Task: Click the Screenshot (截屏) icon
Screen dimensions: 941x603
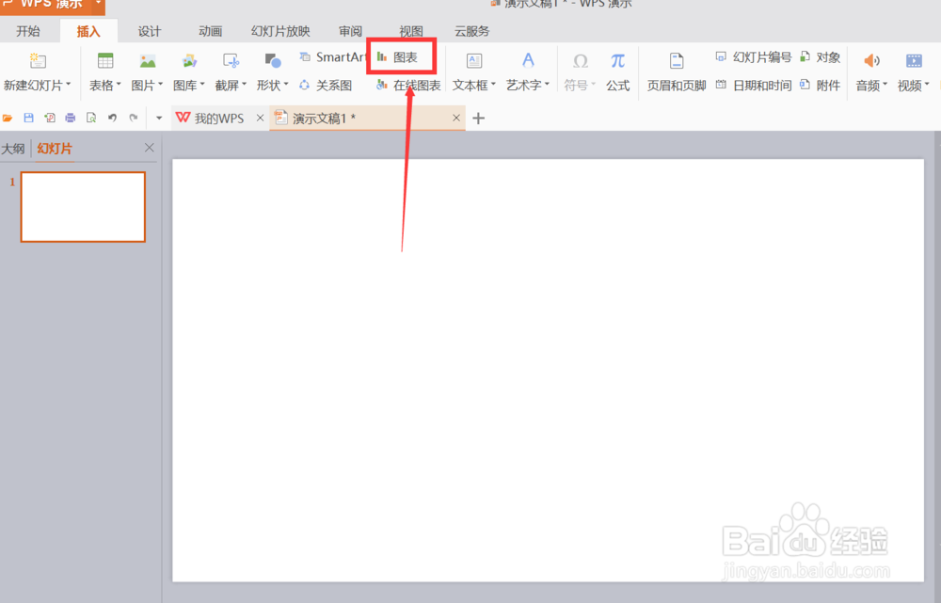Action: click(x=231, y=60)
